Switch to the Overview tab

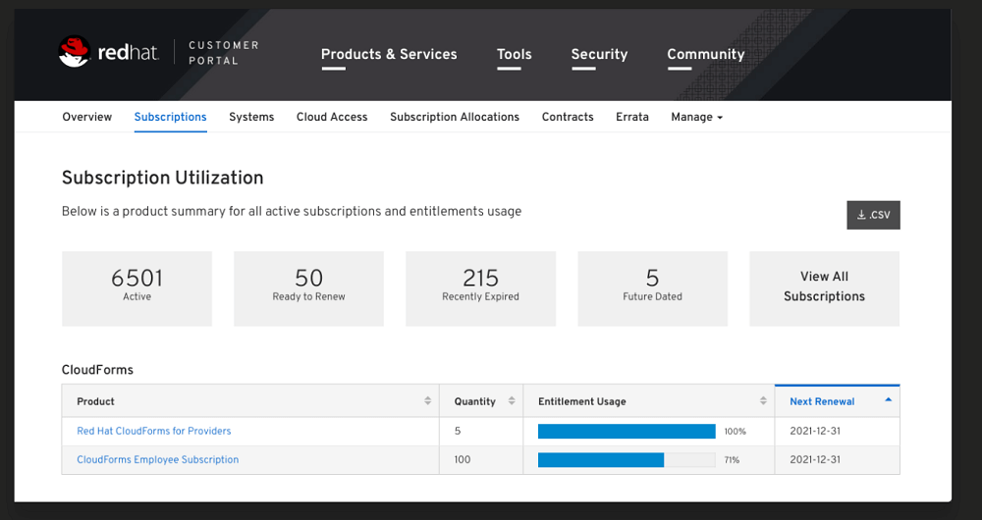[87, 117]
